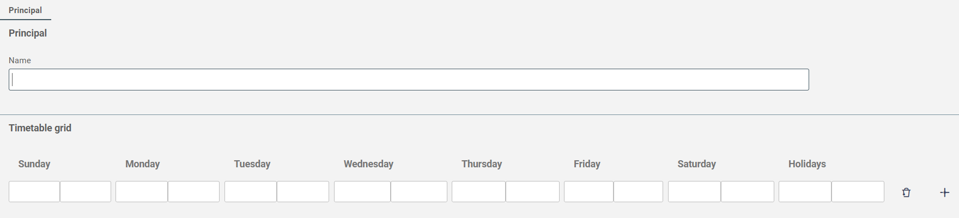Select the first Thursday time field

coord(478,192)
